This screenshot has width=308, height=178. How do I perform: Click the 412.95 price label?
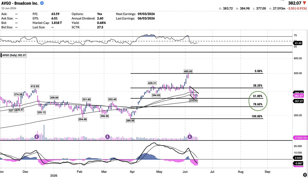pos(35,86)
